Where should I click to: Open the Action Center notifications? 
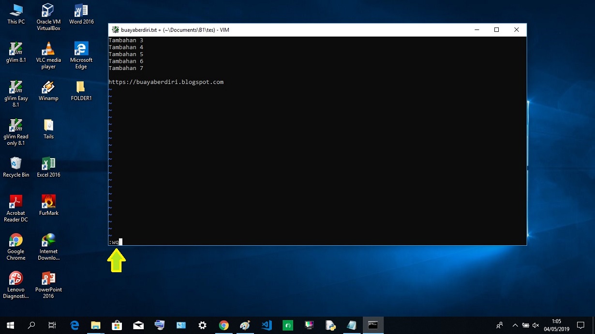tap(582, 325)
